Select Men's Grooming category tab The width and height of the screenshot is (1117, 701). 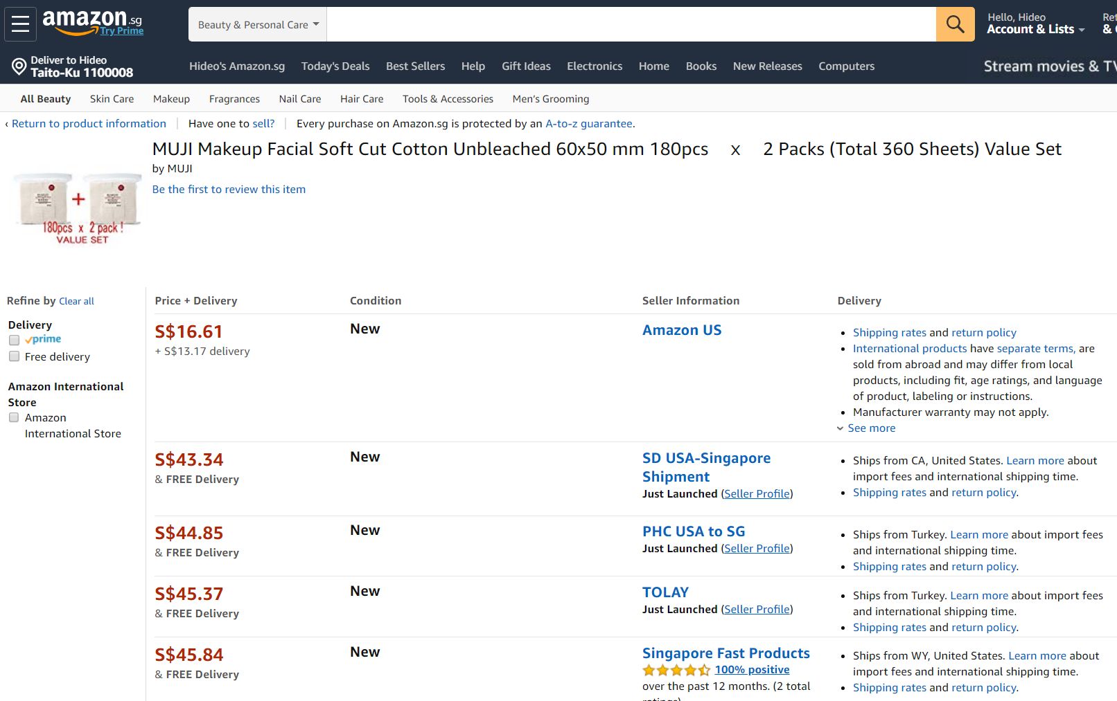551,99
